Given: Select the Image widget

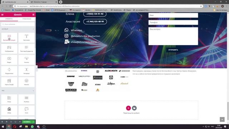Looking at the screenshot, I should (x=9, y=49).
